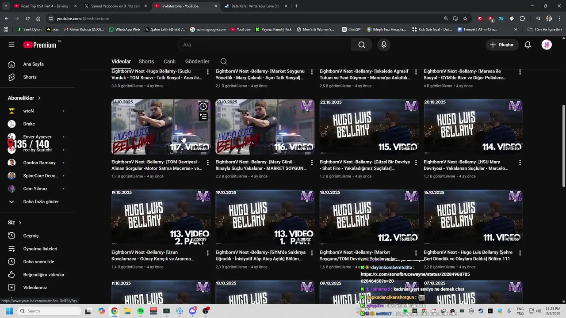Open the account avatar menu
566x318 pixels.
click(547, 45)
